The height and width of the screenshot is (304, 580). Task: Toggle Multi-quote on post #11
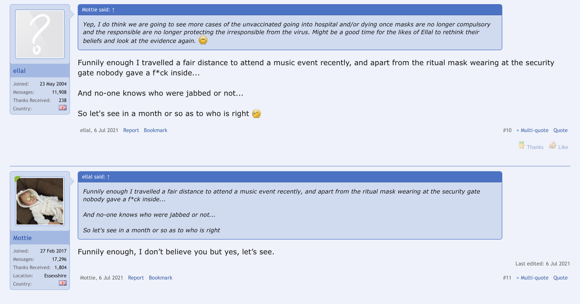[532, 278]
